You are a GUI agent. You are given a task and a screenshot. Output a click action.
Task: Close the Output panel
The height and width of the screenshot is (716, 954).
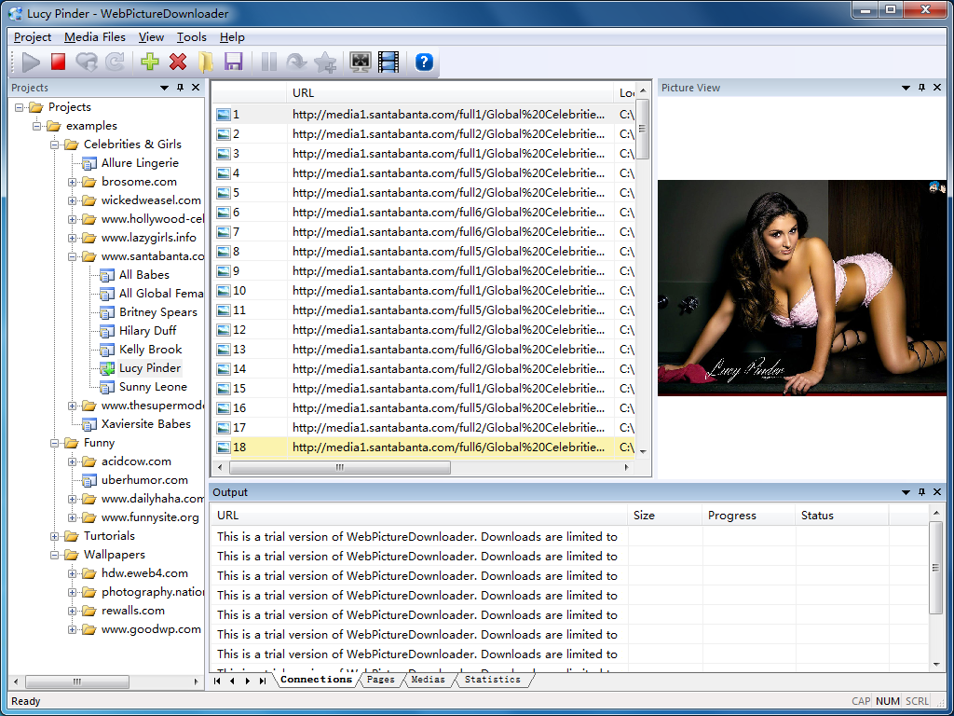[x=937, y=492]
